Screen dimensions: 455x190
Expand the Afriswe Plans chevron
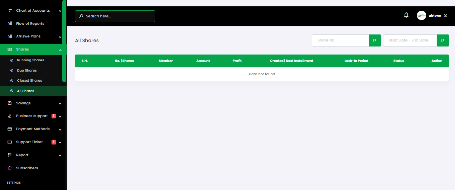(x=60, y=37)
